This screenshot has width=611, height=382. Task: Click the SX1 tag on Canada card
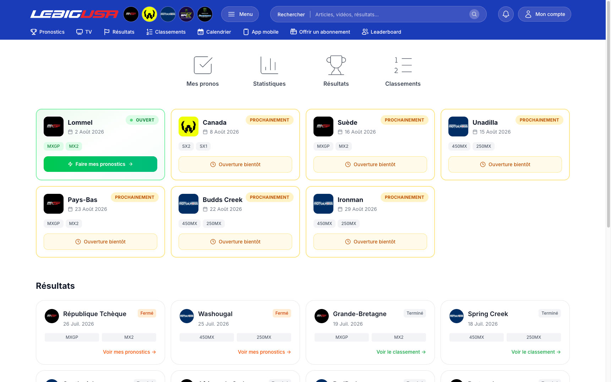[203, 146]
